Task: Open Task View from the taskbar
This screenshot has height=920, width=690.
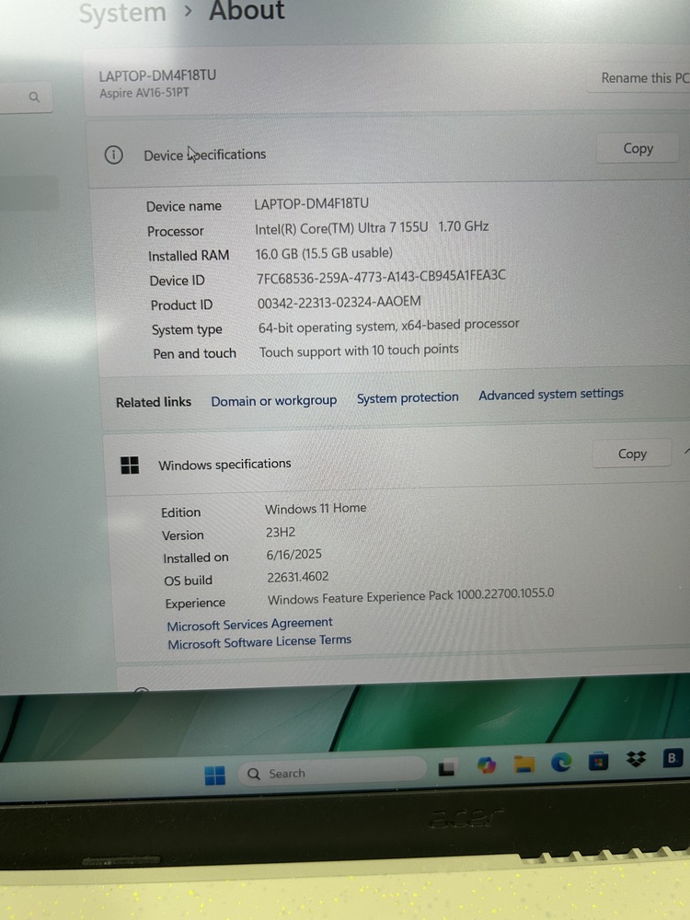Action: pyautogui.click(x=446, y=768)
